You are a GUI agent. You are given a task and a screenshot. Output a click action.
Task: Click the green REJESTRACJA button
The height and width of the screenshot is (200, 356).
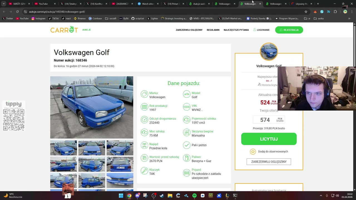coord(289,30)
